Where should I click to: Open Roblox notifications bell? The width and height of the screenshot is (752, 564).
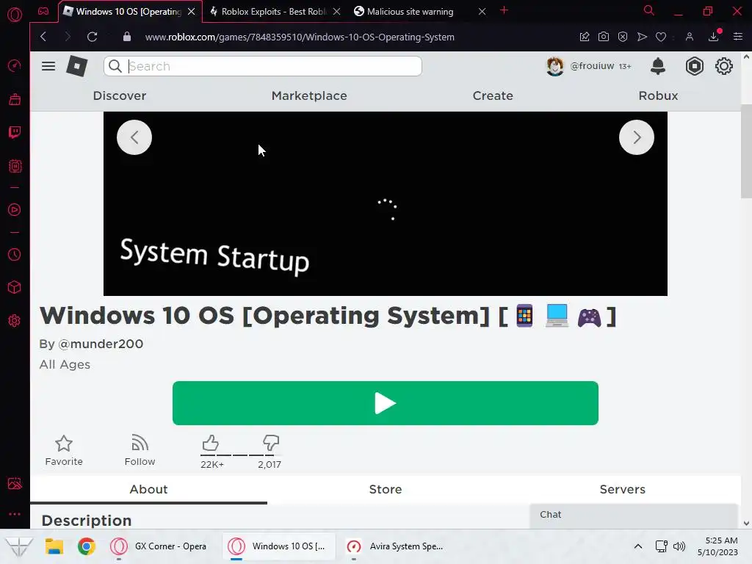[x=657, y=65]
